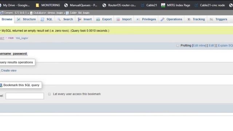Click the Bookmark this SQL query icon
The image size is (233, 131).
(1, 85)
